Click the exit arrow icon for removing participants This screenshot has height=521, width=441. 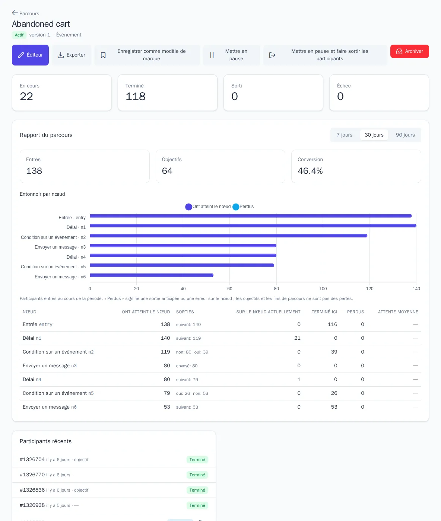click(x=272, y=55)
